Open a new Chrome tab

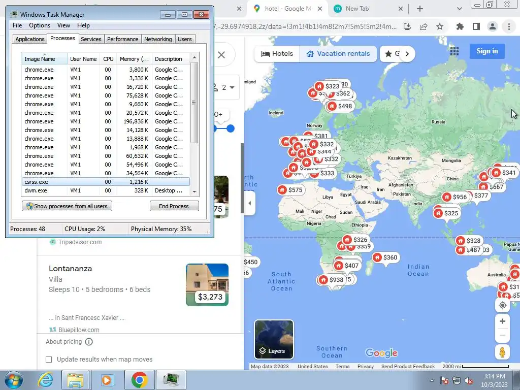click(420, 9)
